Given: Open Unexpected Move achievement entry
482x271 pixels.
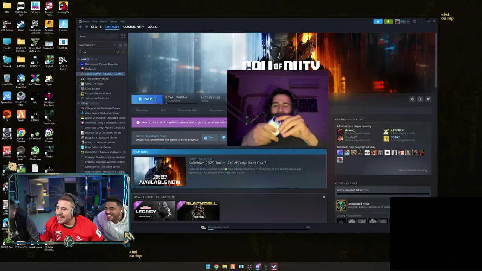Looking at the screenshot, I should (x=363, y=206).
